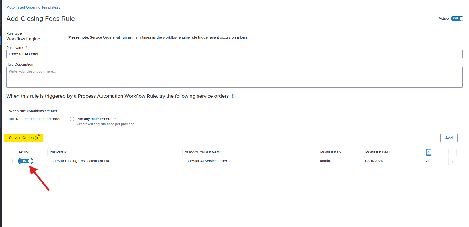Image resolution: width=469 pixels, height=227 pixels.
Task: Add a new service order
Action: click(x=449, y=138)
